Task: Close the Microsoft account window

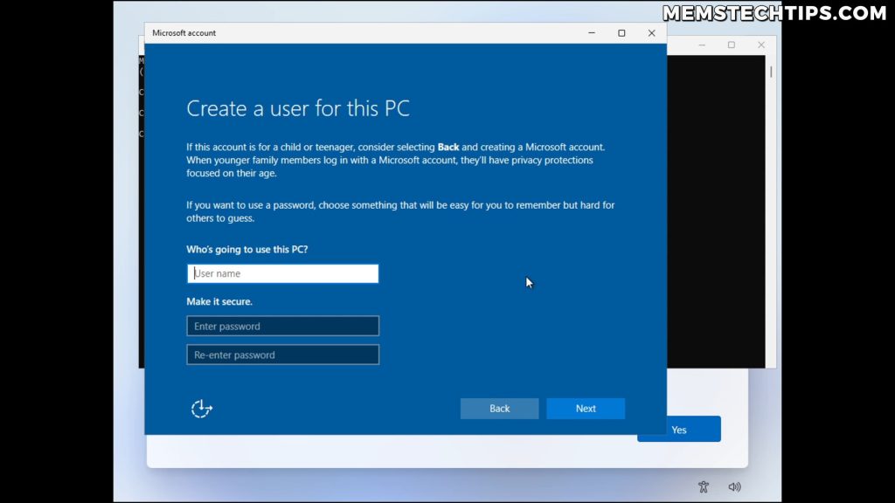Action: pyautogui.click(x=651, y=33)
